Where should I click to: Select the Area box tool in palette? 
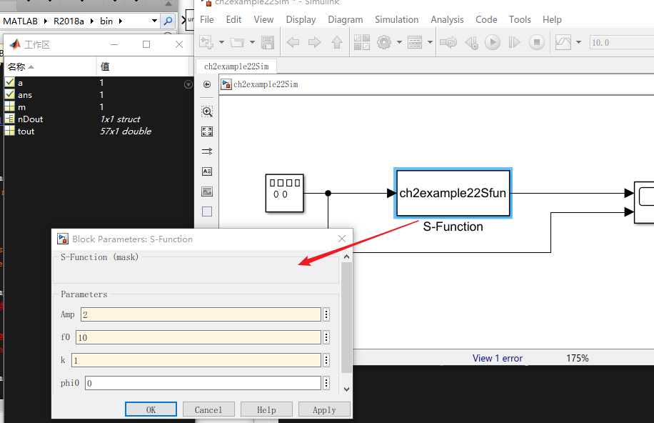[207, 211]
